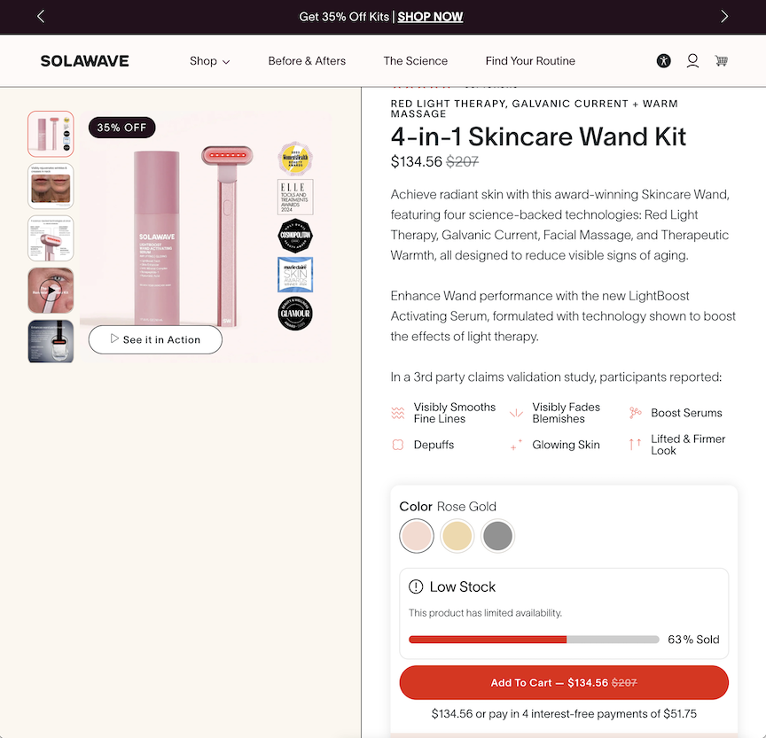
Task: Open the accessibility options icon
Action: coord(663,61)
